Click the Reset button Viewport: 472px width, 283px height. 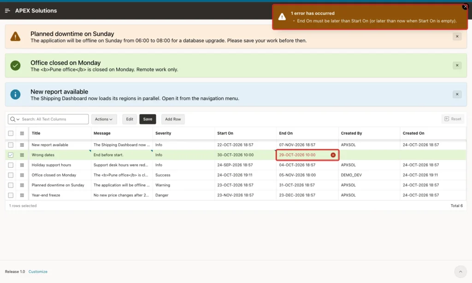click(453, 119)
